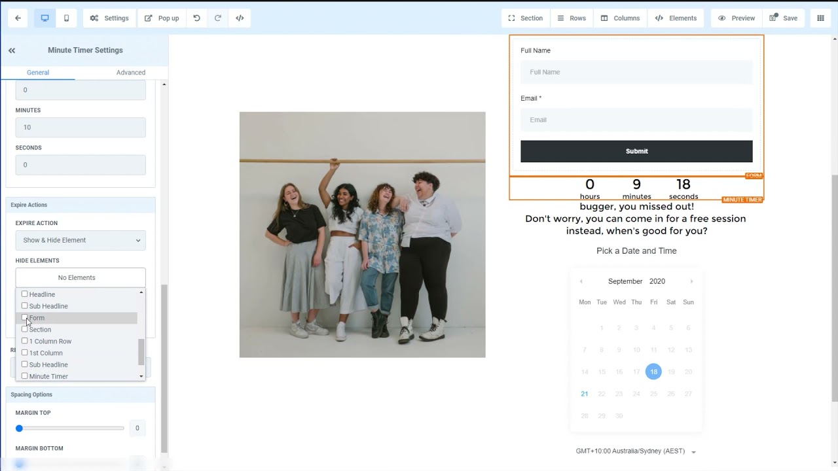Open the Settings toolbar button

[x=109, y=18]
